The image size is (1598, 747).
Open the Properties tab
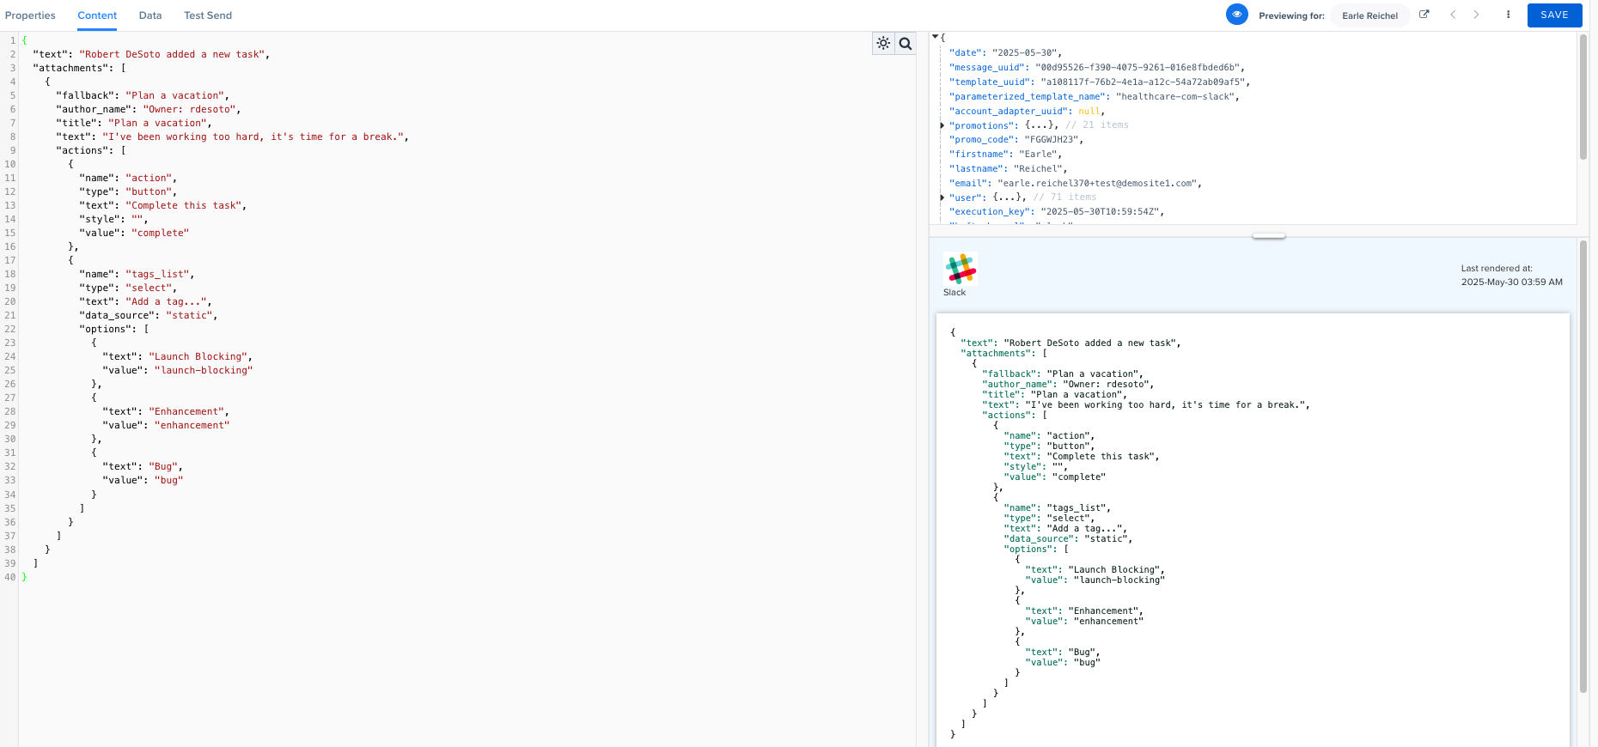click(x=30, y=15)
